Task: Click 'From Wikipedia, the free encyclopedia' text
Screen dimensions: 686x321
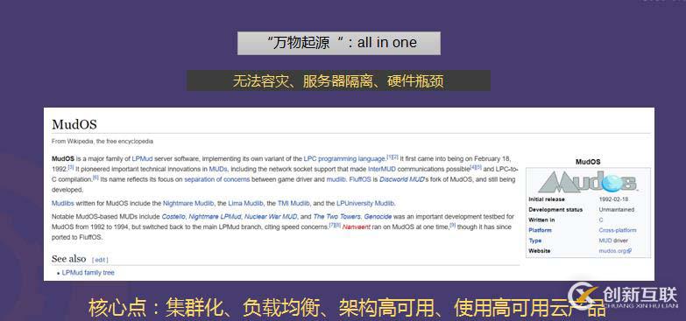Action: click(x=103, y=142)
